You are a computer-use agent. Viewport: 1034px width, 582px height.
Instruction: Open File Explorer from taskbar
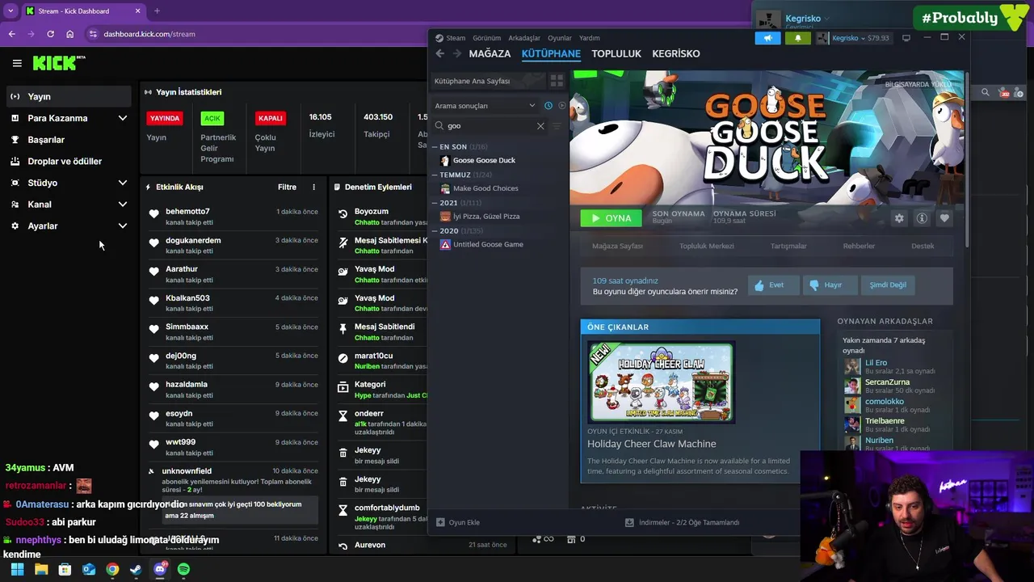[41, 569]
